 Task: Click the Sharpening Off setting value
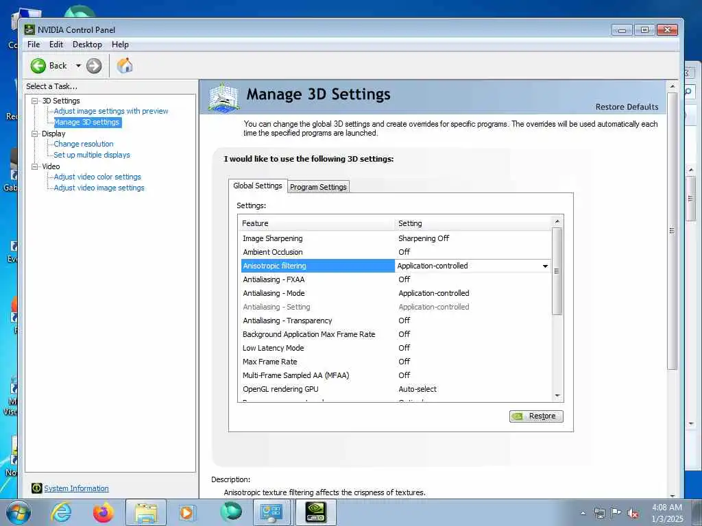tap(424, 238)
